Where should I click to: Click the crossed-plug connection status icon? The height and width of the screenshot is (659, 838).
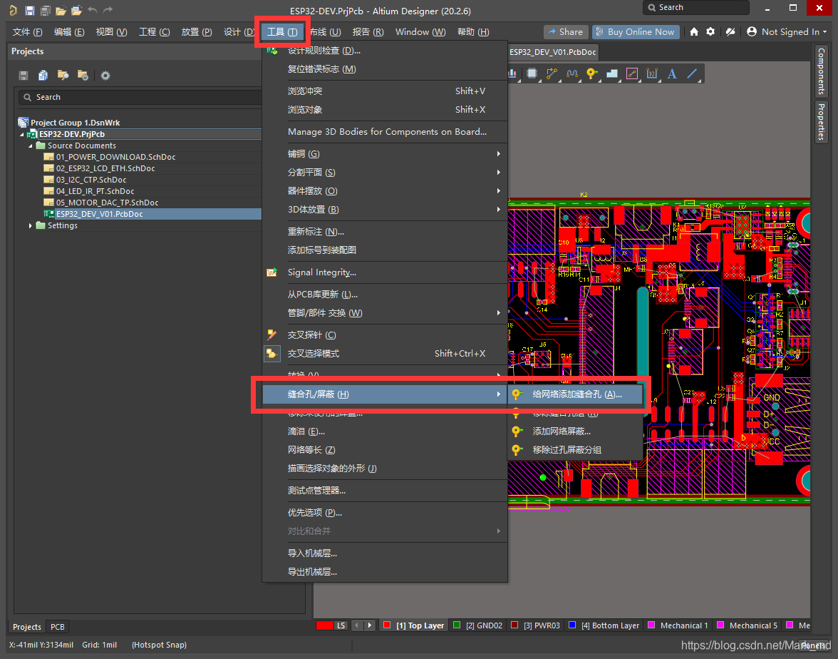730,31
